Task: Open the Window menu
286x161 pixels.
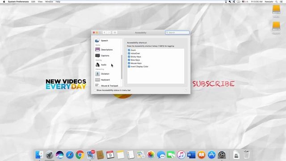Action: coord(49,2)
